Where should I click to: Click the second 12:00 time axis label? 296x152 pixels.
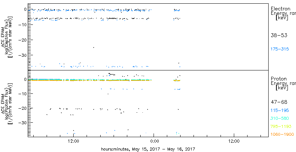pos(234,141)
